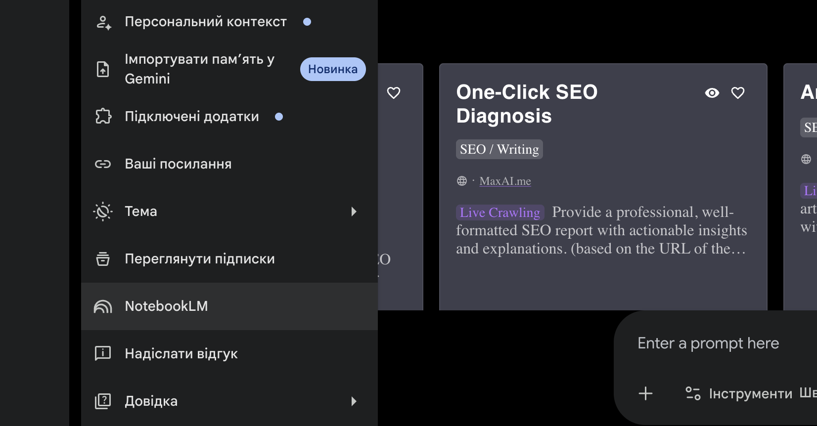This screenshot has height=426, width=817.
Task: Open the Тема submenu
Action: [229, 212]
